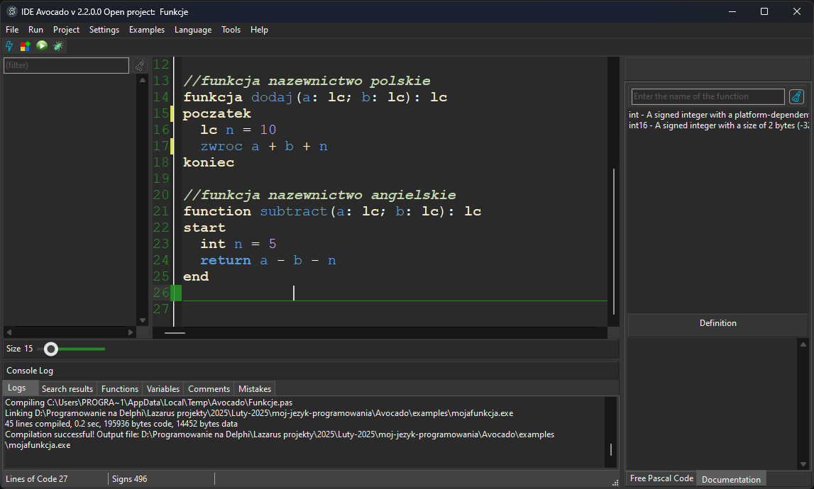Open the Mistakes tab
The width and height of the screenshot is (814, 489).
pyautogui.click(x=254, y=388)
